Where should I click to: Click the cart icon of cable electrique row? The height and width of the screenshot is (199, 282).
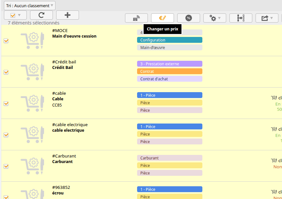[x=32, y=135]
